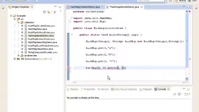This screenshot has width=199, height=112.
Task: Click editor scrollbar down arrow
Action: coord(187,79)
